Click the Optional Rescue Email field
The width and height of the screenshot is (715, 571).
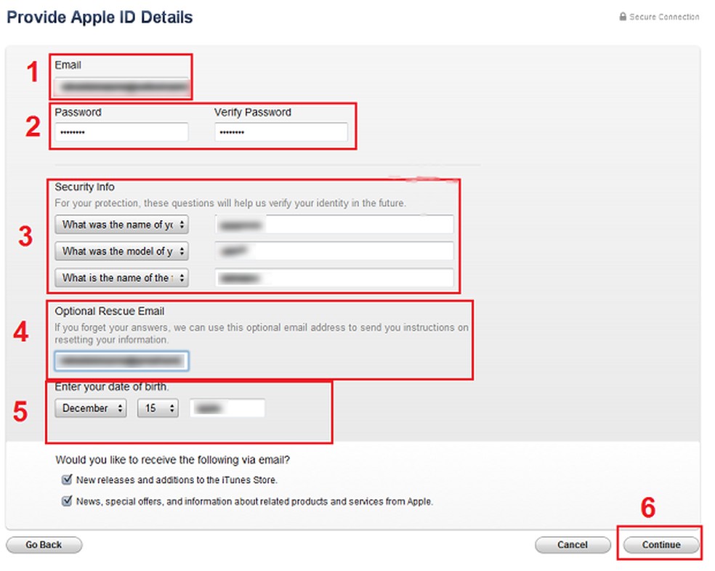(121, 361)
